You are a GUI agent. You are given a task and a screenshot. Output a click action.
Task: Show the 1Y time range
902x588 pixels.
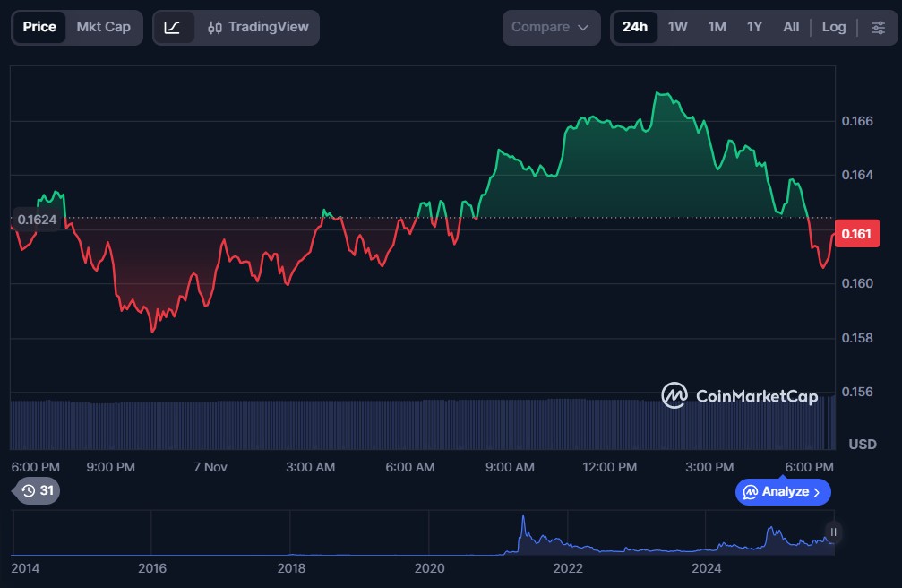pyautogui.click(x=754, y=27)
